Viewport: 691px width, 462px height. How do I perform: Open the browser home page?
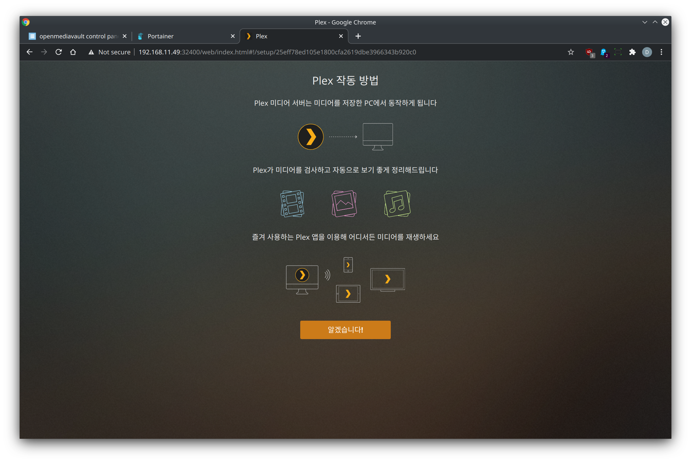point(73,52)
